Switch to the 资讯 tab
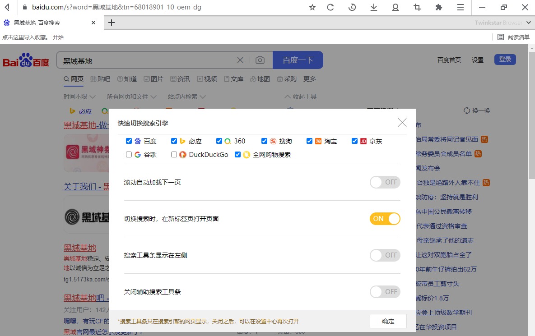 point(180,79)
